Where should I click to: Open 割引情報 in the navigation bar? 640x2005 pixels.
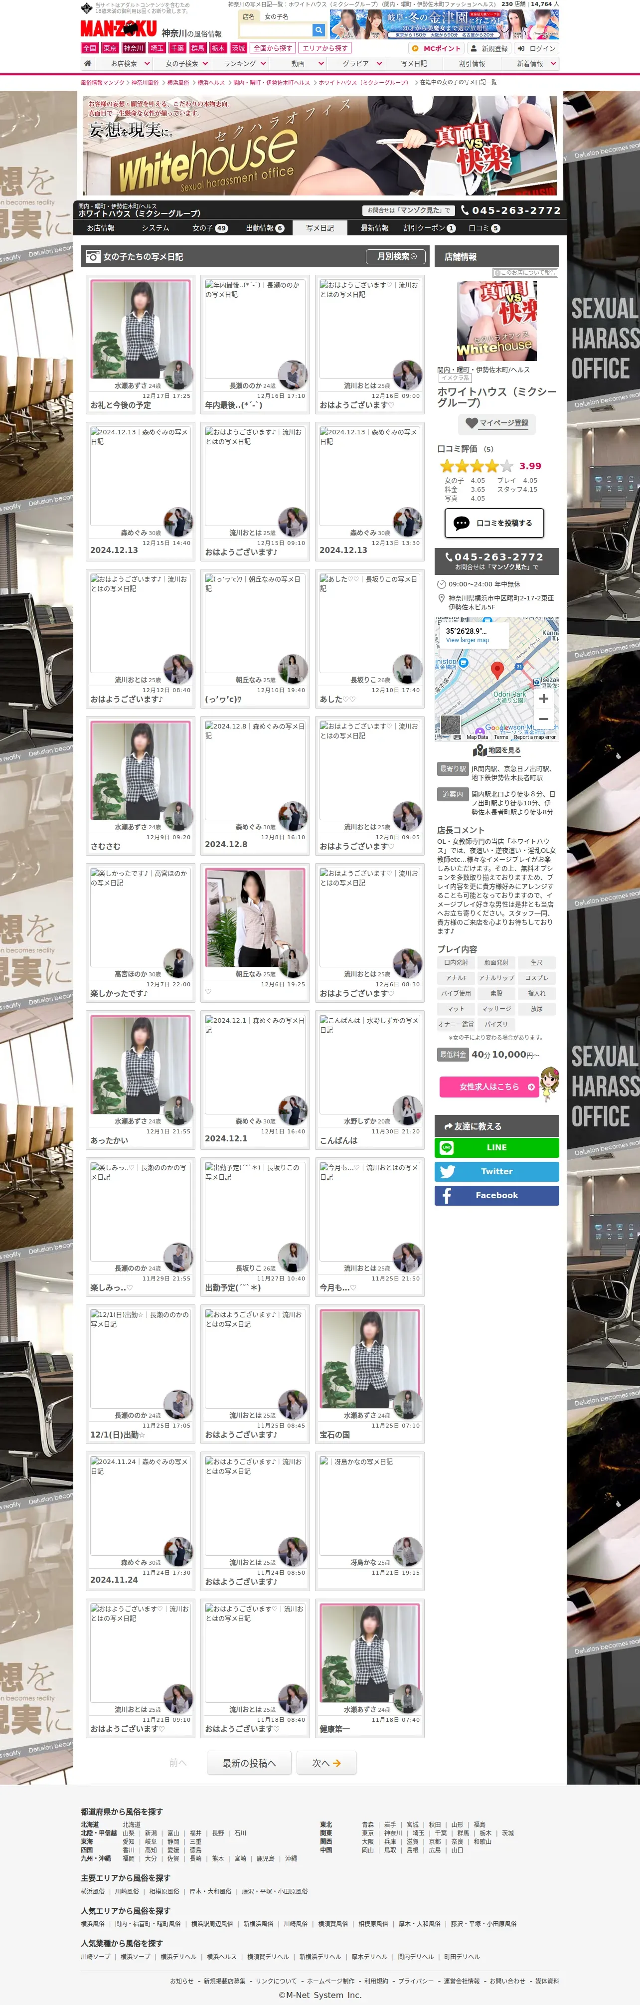point(473,64)
